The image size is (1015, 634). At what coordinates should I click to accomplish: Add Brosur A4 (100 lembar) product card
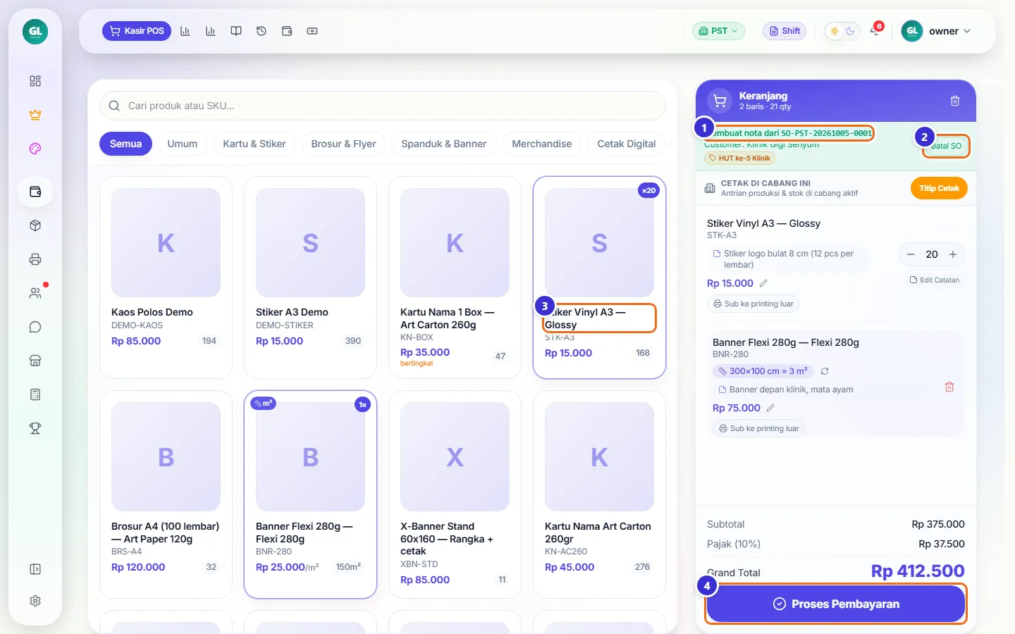click(166, 495)
